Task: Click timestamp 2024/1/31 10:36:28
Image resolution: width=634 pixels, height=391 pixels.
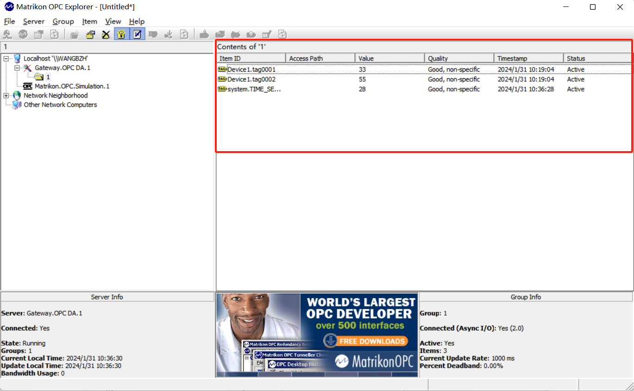Action: click(526, 89)
